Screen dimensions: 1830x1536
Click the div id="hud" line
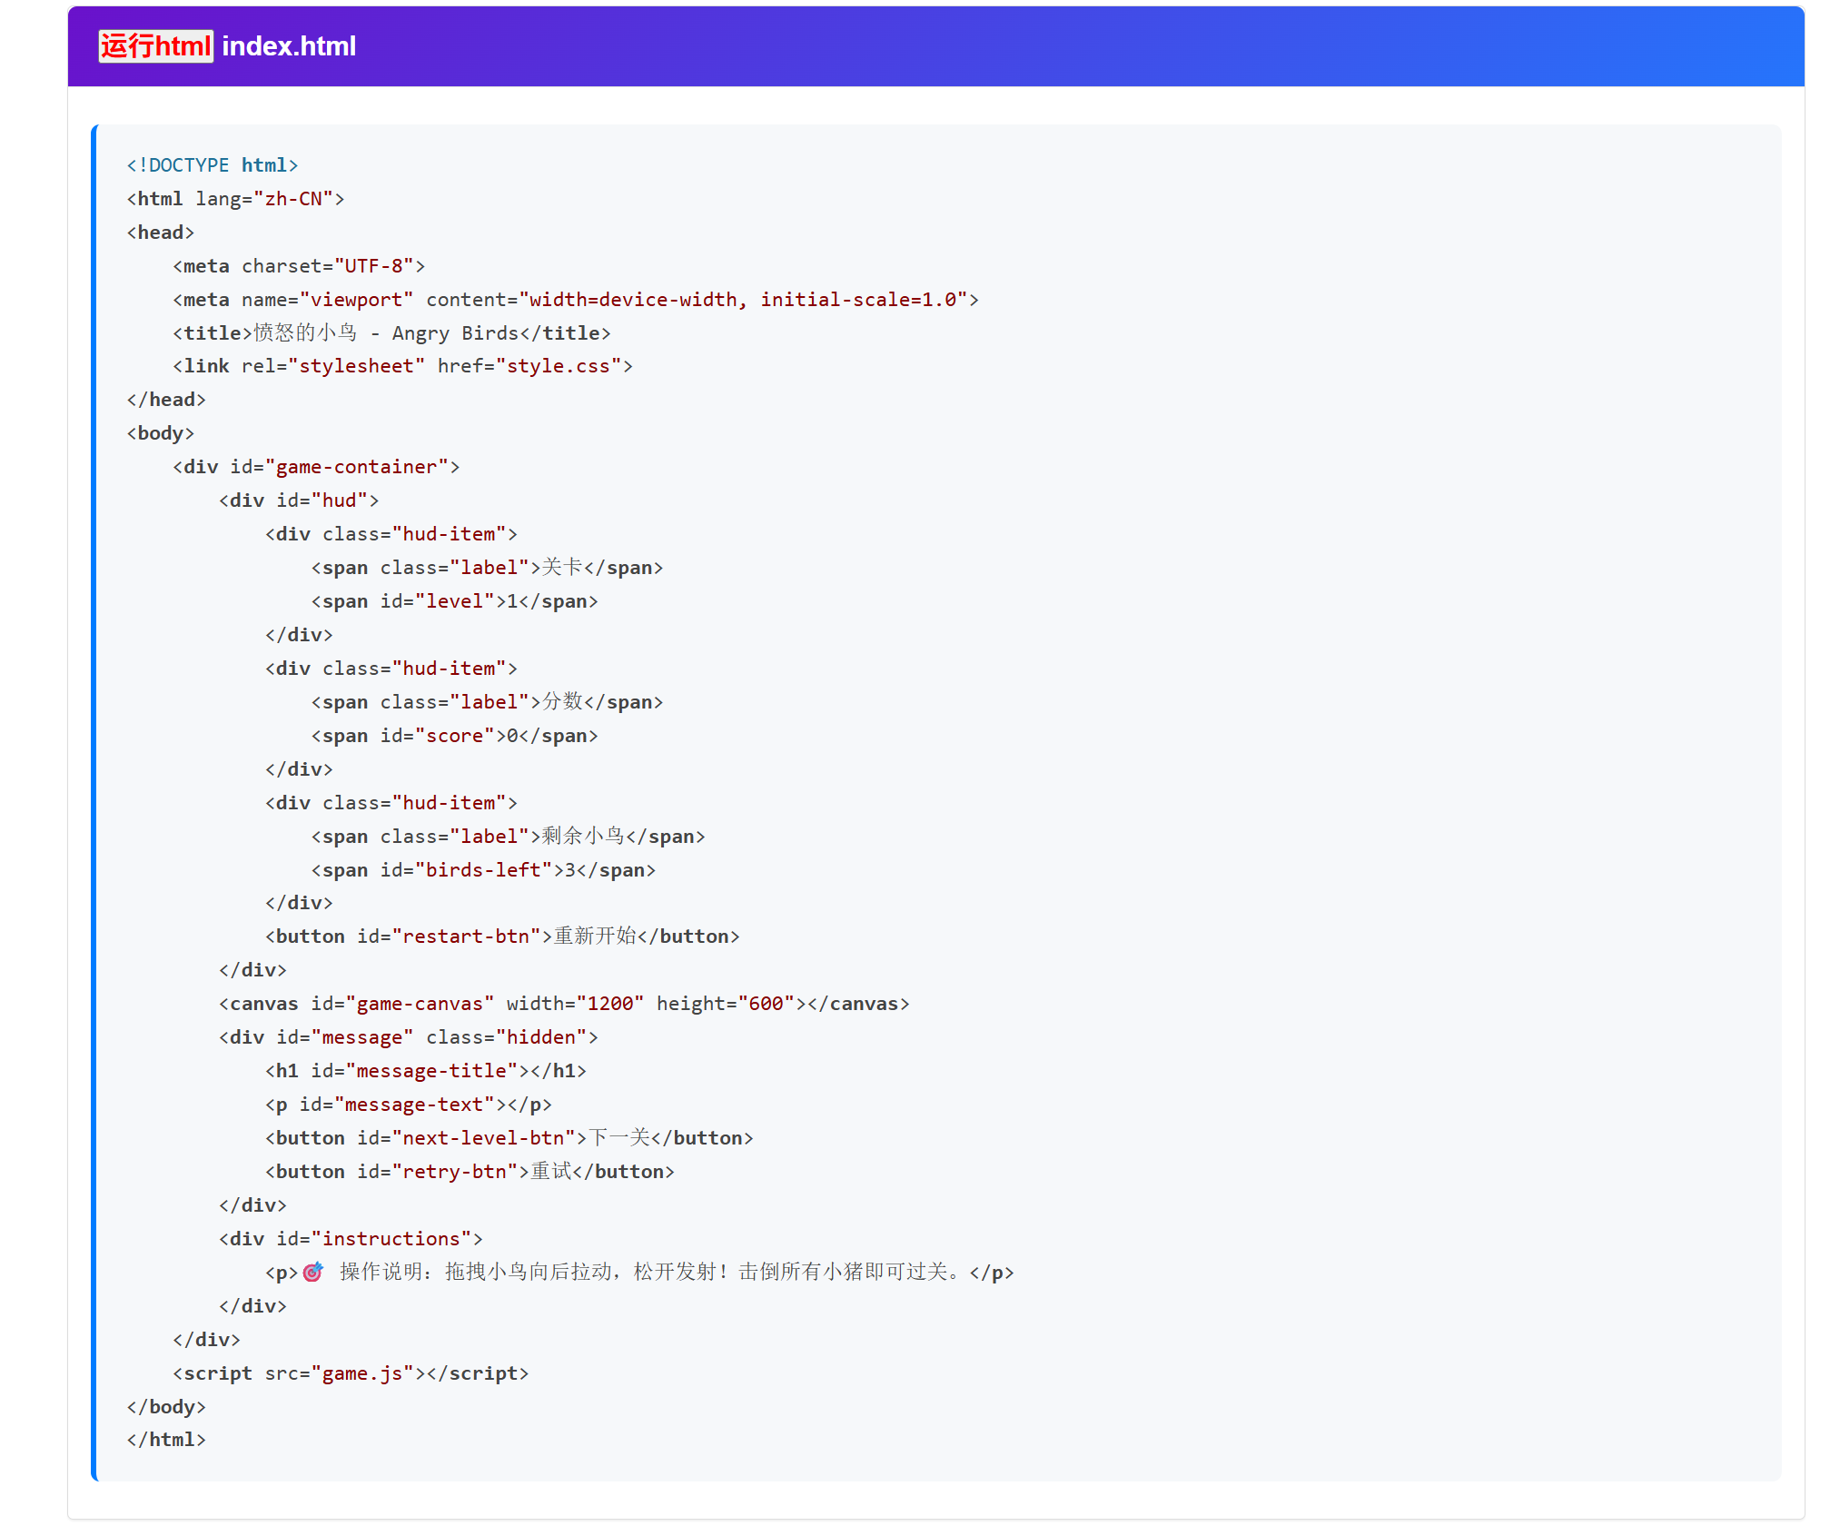tap(299, 500)
